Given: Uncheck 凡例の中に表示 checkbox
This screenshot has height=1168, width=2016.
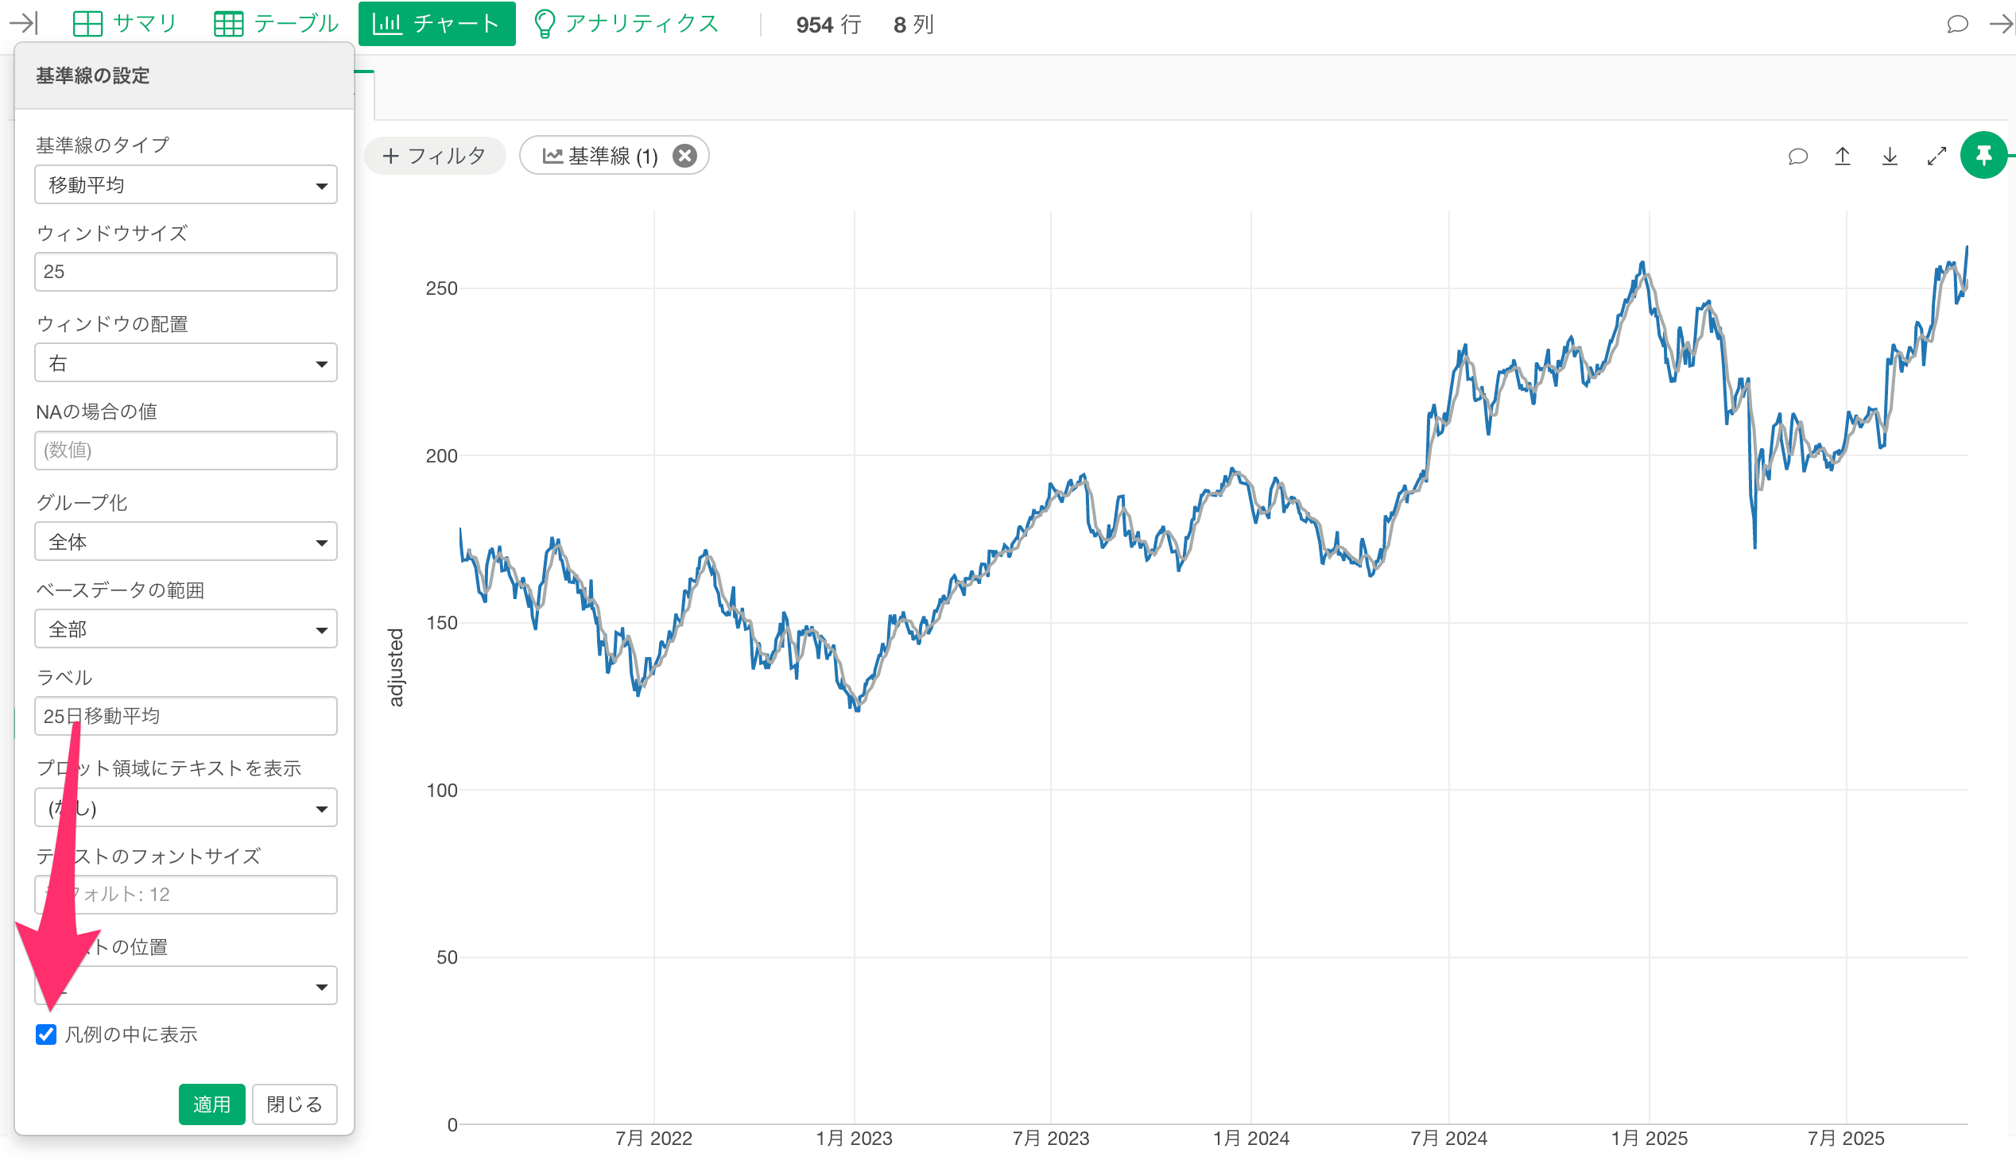Looking at the screenshot, I should (46, 1034).
